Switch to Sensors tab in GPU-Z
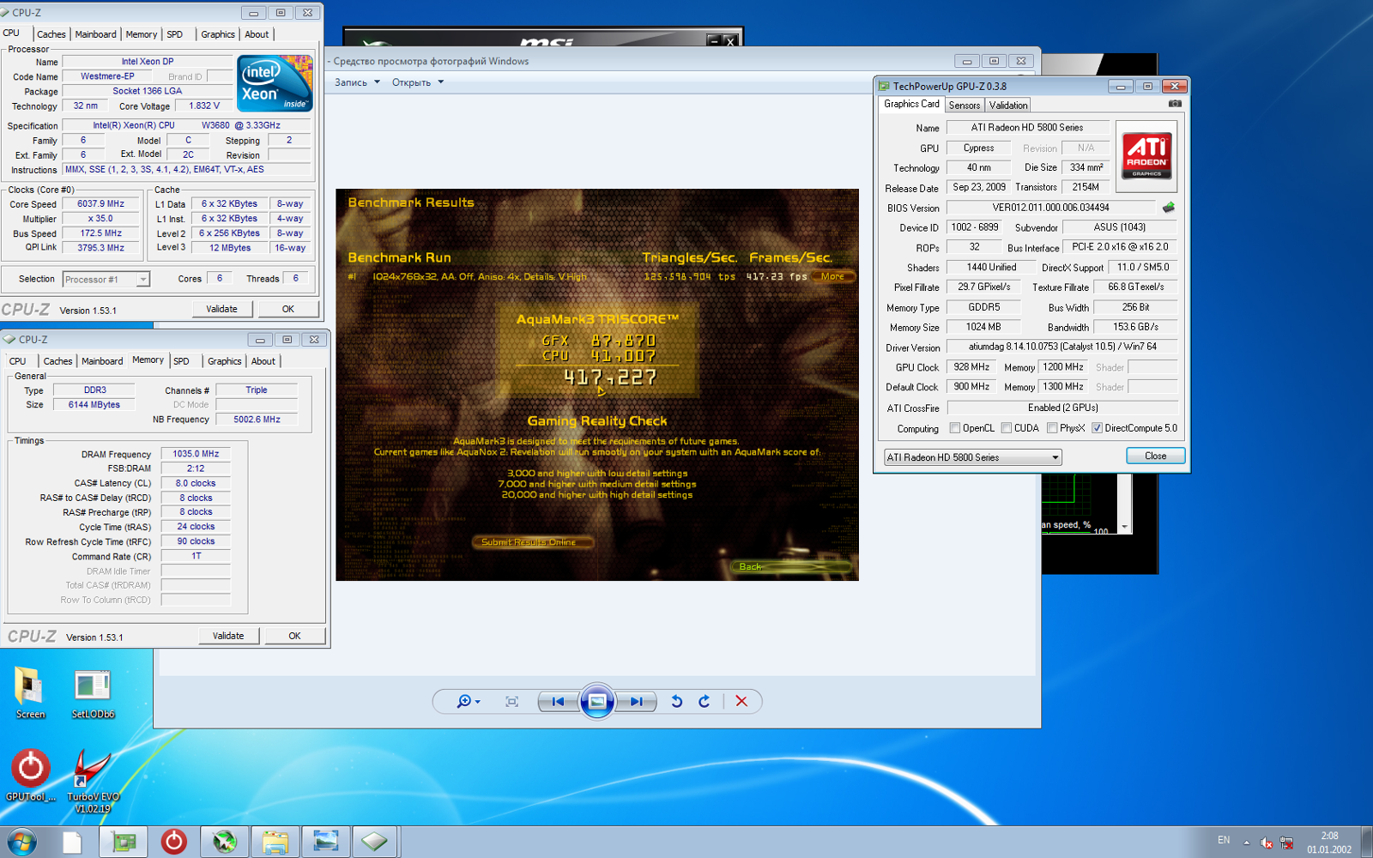1373x858 pixels. coord(965,105)
